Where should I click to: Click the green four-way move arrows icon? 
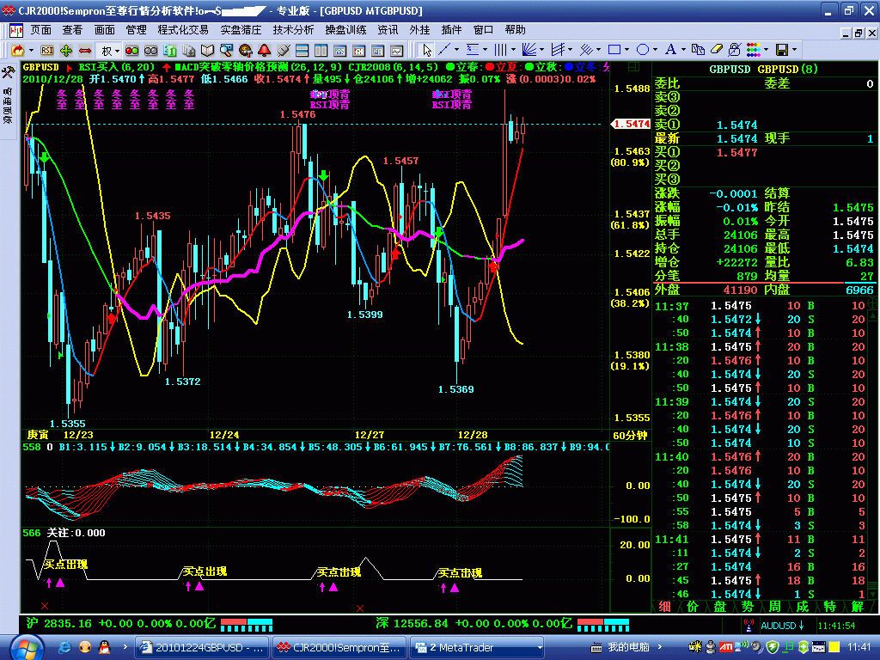point(66,51)
